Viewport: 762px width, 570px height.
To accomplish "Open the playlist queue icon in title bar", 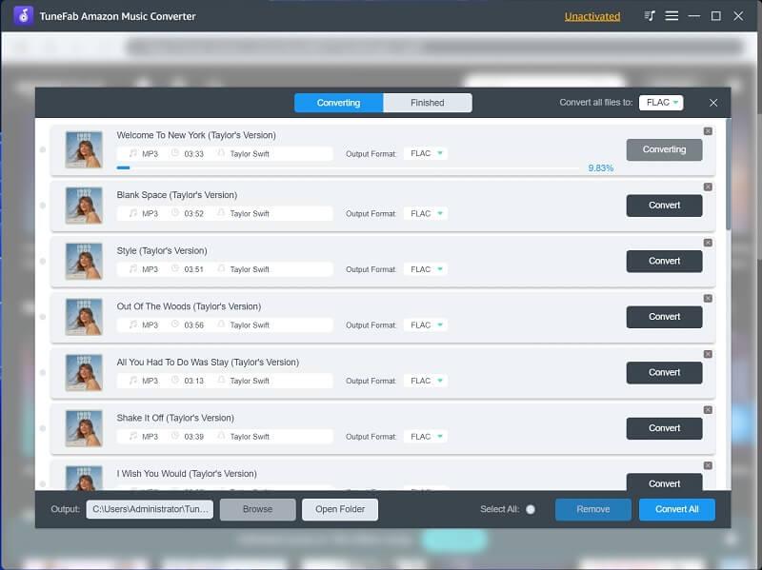I will coord(650,16).
